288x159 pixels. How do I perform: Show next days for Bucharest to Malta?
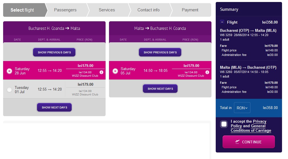tap(54, 108)
